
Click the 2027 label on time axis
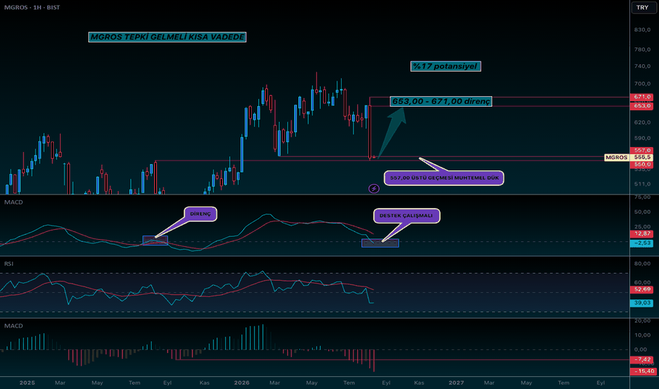pyautogui.click(x=456, y=383)
